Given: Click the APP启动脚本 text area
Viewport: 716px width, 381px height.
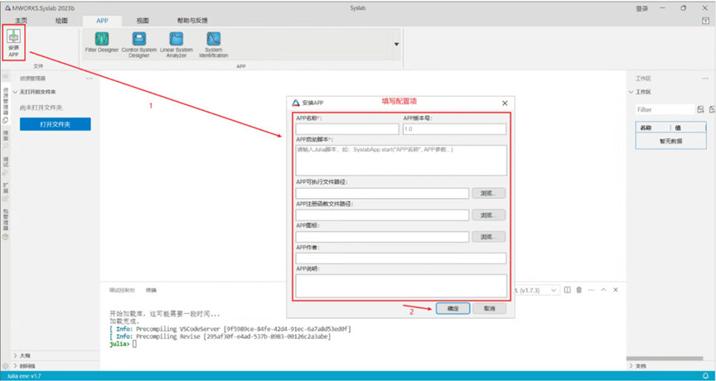Looking at the screenshot, I should pyautogui.click(x=401, y=160).
